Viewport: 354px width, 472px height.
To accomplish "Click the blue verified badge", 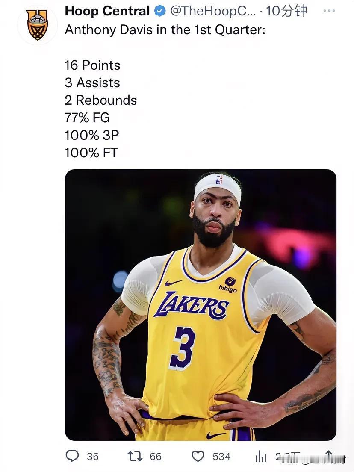I will [x=160, y=12].
